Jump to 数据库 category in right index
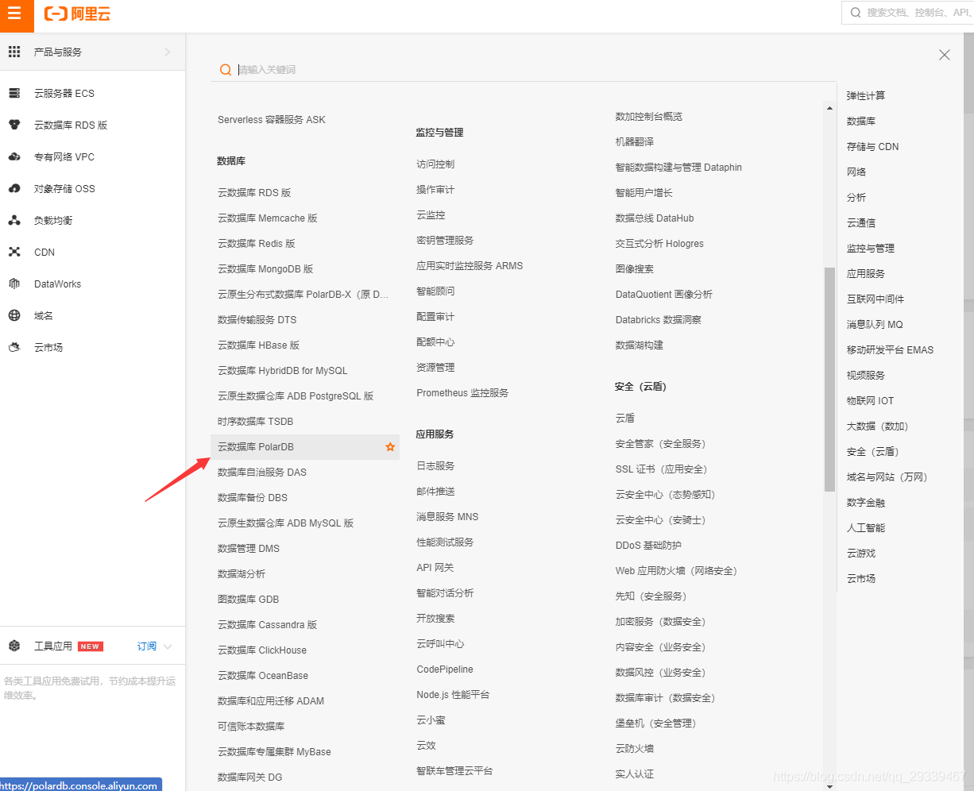 coord(861,122)
